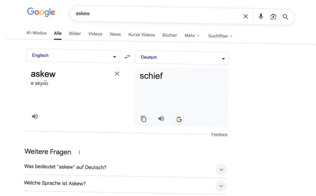Click the search magnifier icon

(x=285, y=17)
